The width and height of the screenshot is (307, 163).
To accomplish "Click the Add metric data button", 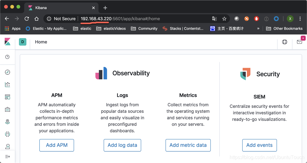I will pos(188,145).
